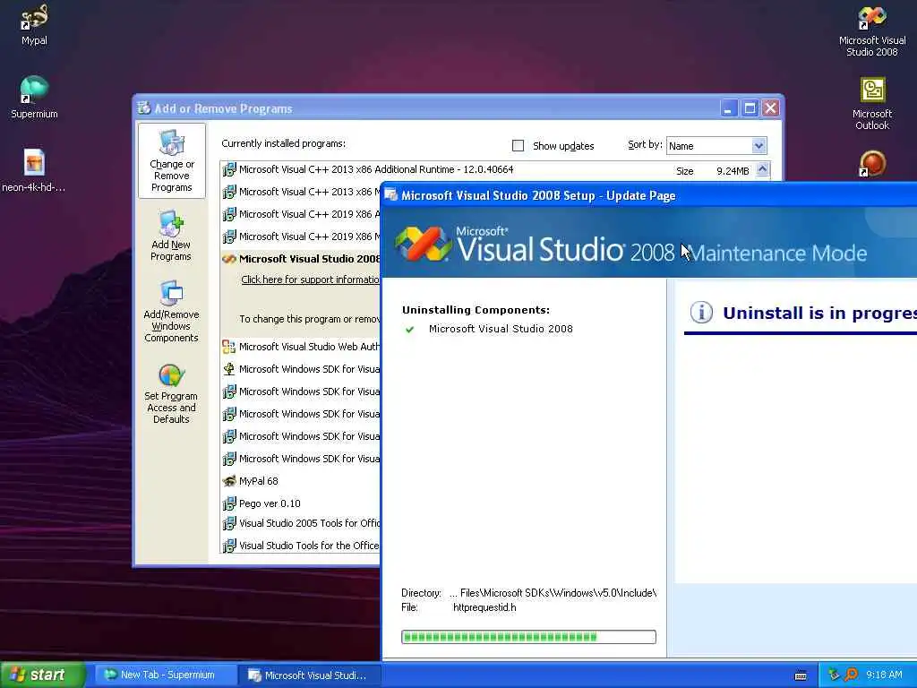Image resolution: width=917 pixels, height=688 pixels.
Task: Click the setup window title bar icon
Action: (390, 195)
